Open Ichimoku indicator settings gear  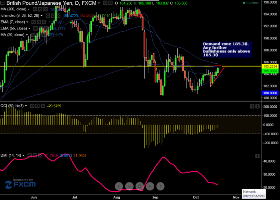point(53,16)
